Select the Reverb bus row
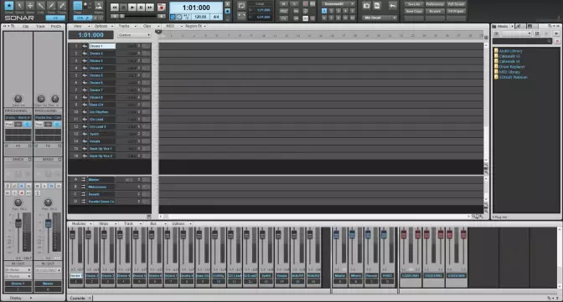Screen dimensions: 563x302 (110, 194)
